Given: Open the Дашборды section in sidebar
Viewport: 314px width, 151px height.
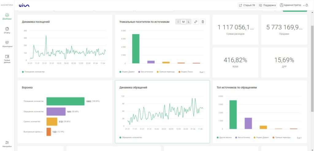Looking at the screenshot, I should (x=7, y=16).
